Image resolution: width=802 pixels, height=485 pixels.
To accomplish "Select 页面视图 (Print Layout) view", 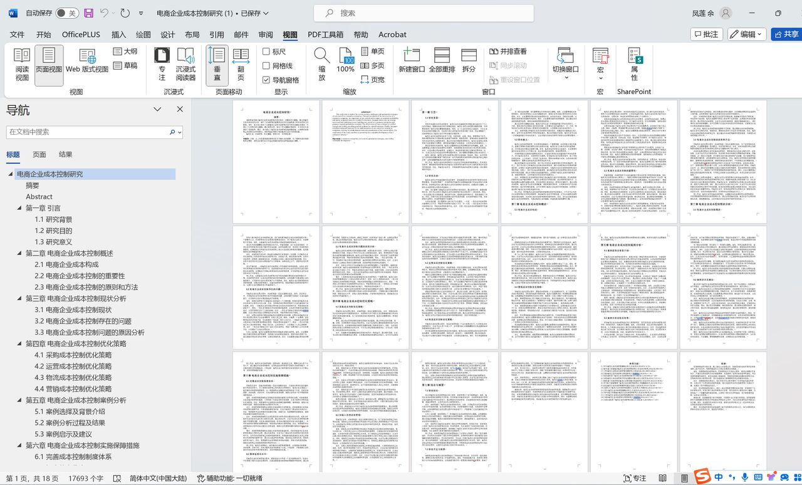I will pyautogui.click(x=49, y=65).
